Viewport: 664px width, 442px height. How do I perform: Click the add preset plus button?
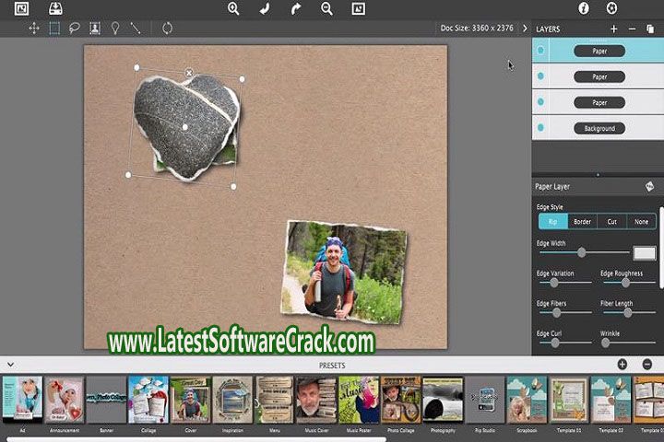tap(622, 365)
